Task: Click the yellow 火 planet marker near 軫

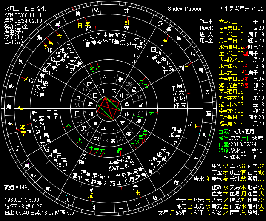Action: pyautogui.click(x=25, y=79)
